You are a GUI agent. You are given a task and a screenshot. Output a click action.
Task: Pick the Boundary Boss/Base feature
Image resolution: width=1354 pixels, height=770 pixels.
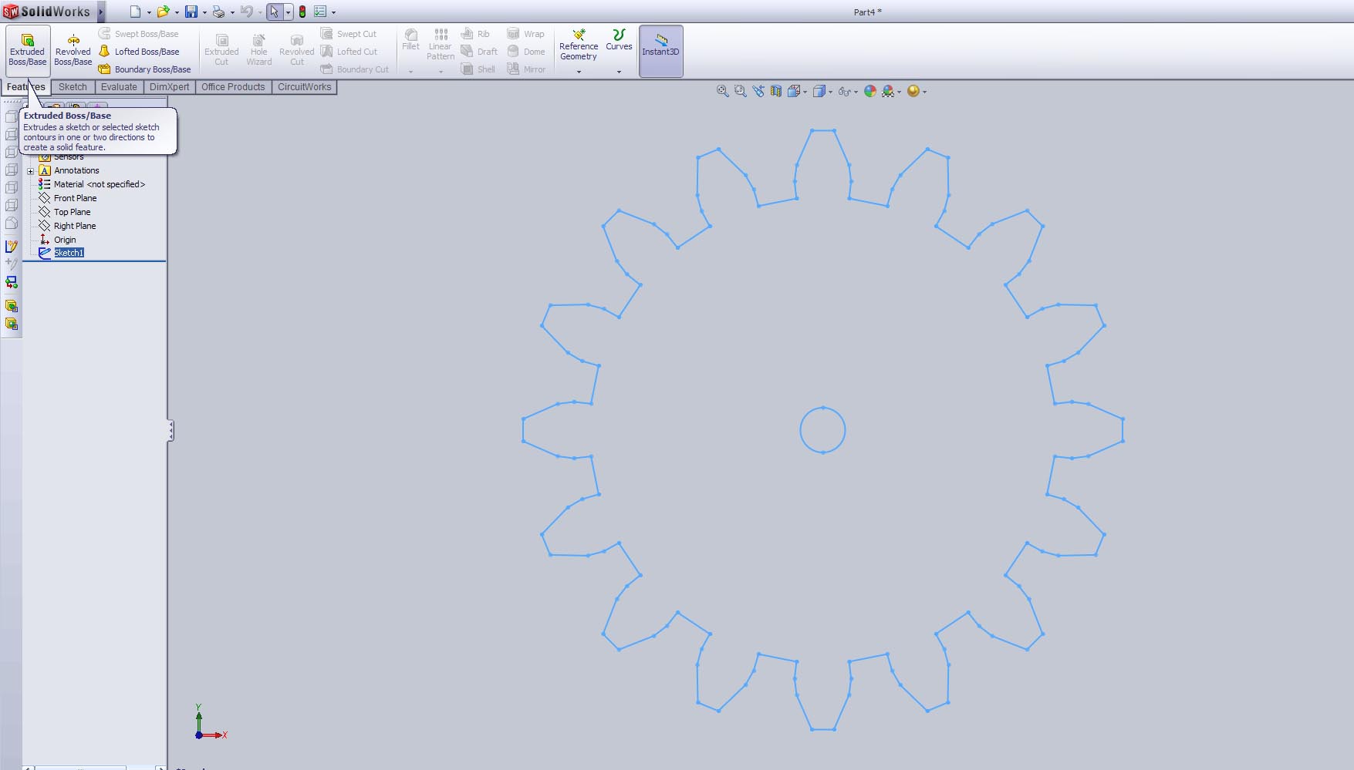pos(144,69)
